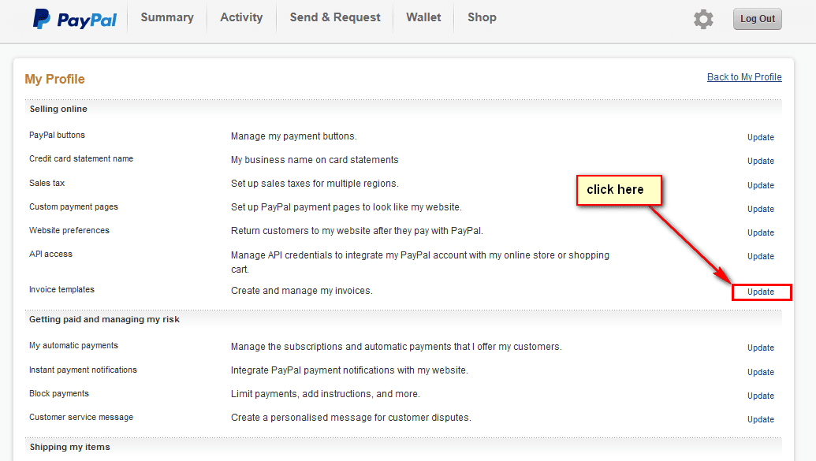
Task: Go to the Activity tab
Action: [x=241, y=17]
